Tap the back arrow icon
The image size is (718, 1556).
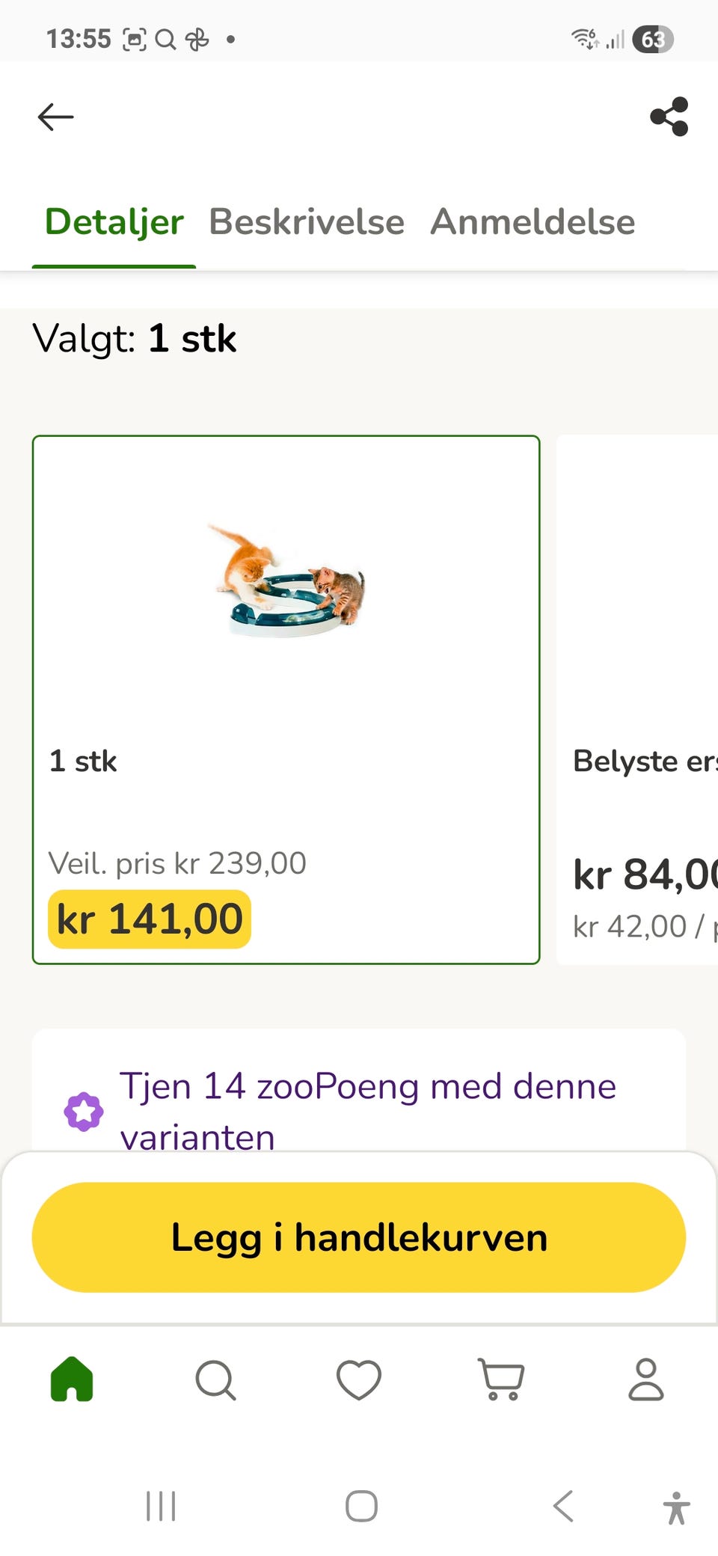coord(56,117)
